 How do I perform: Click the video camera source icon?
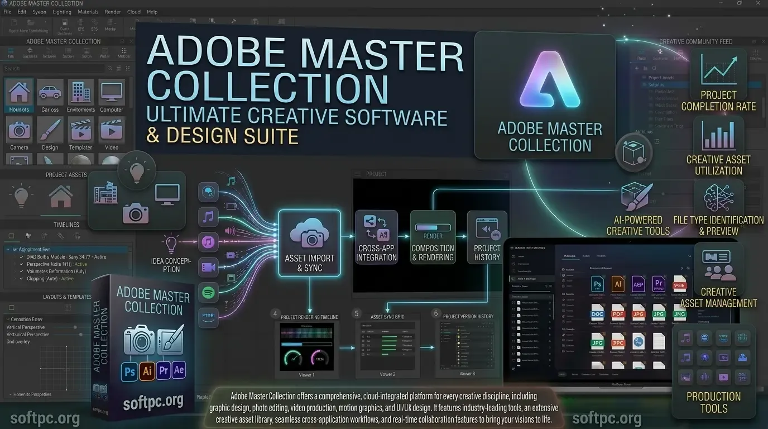pos(208,267)
